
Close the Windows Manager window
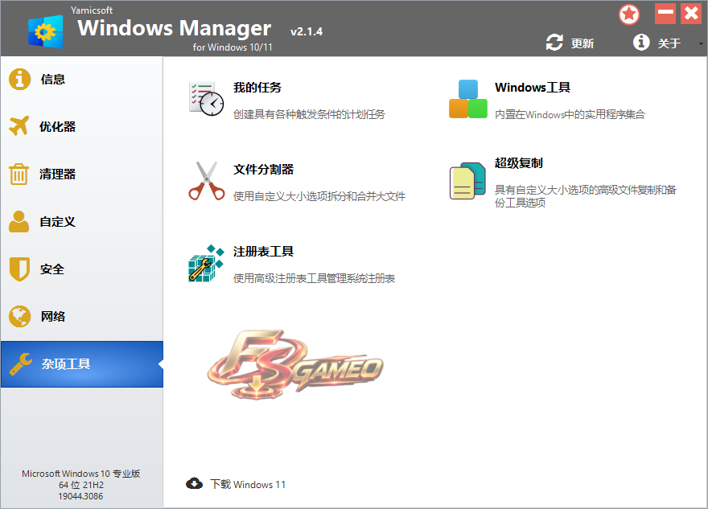[691, 14]
